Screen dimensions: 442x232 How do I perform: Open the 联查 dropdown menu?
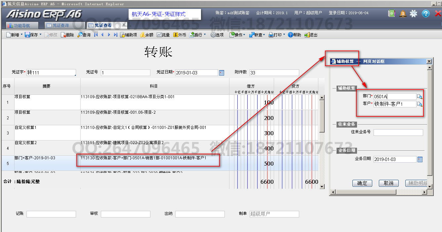coord(264,35)
